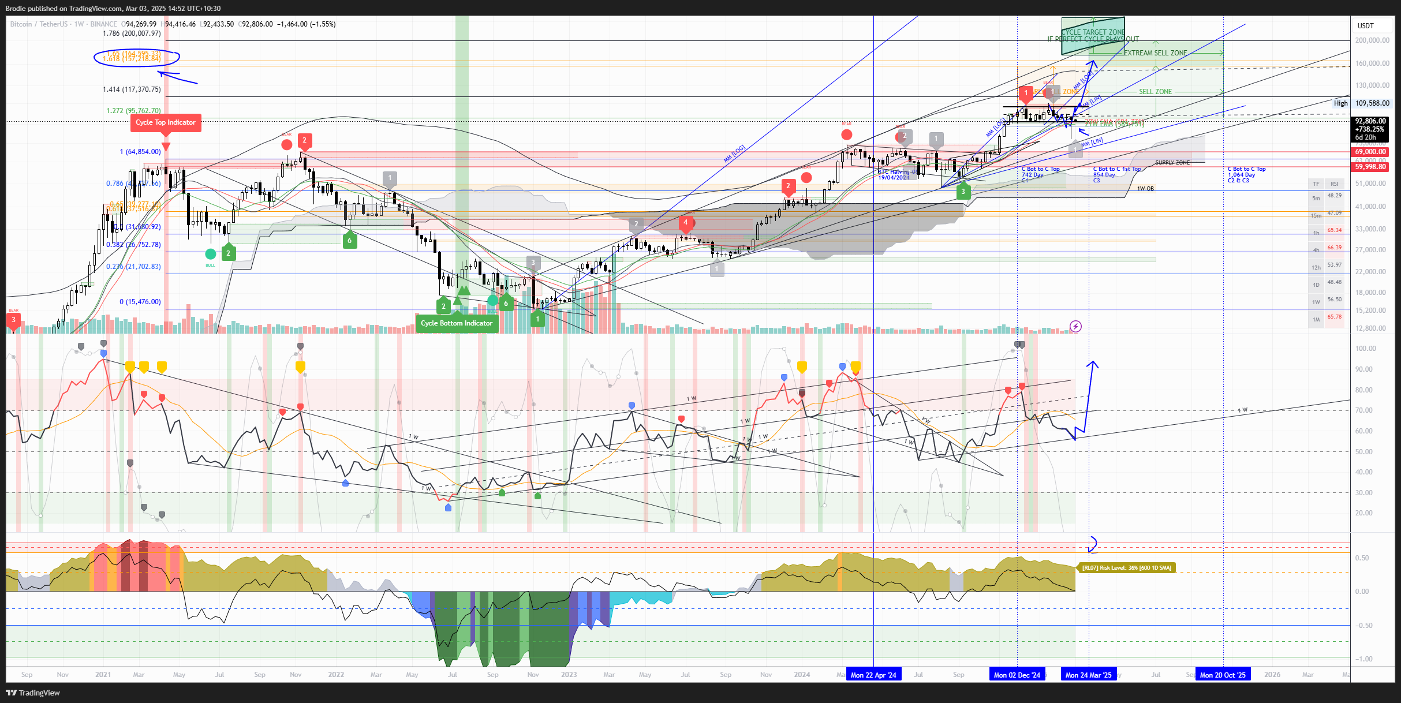
Task: Click the 5m row in RSI table
Action: coord(1326,198)
